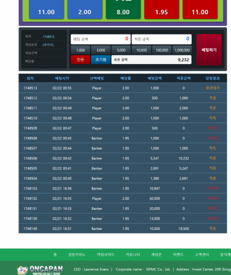
Task: Click the 적중 금액 field
Action: click(x=162, y=39)
